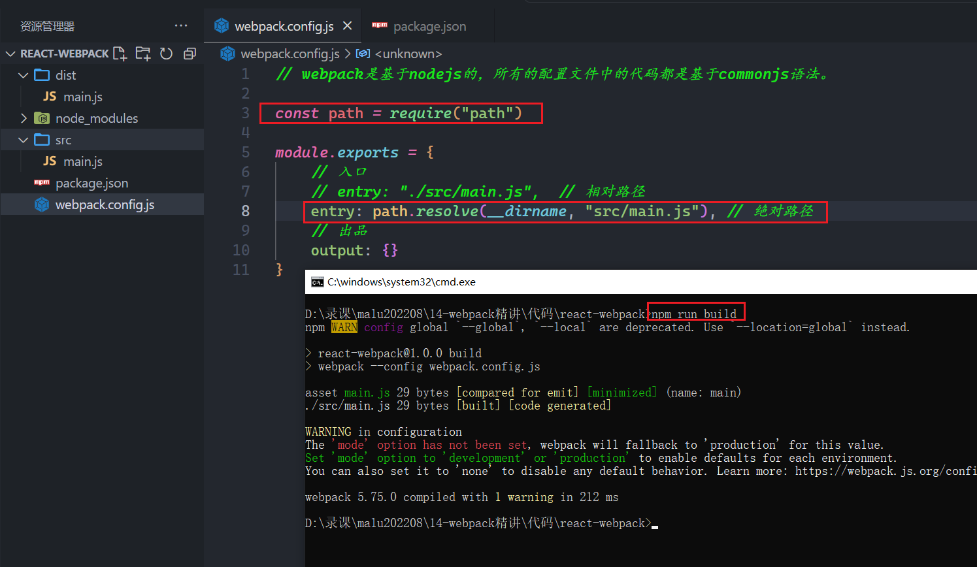Viewport: 977px width, 567px height.
Task: Click 'webpack 5.75.0 compiled' terminal line
Action: [461, 497]
